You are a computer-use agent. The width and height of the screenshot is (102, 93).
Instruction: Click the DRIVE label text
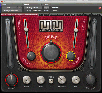click(51, 37)
